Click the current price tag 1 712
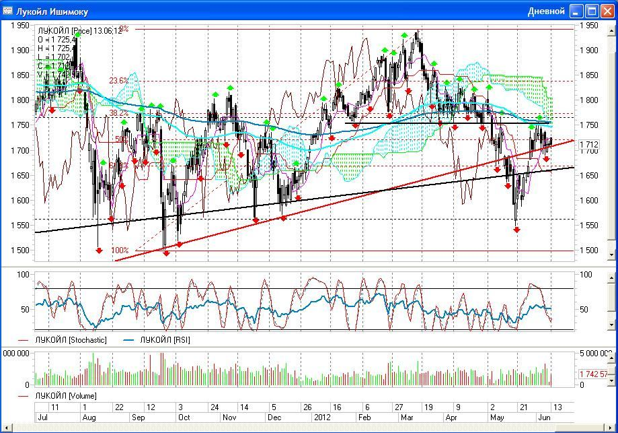This screenshot has width=618, height=433. click(588, 145)
